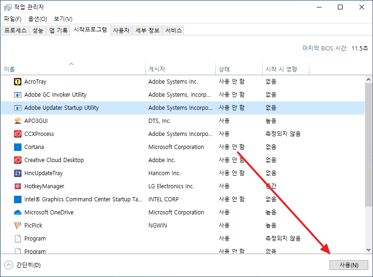Click the DTS, Inc. publisher cell

[x=160, y=121]
